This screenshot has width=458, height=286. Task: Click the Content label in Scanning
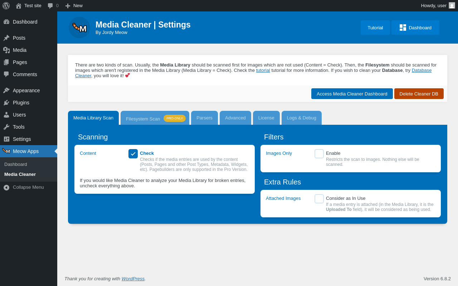click(88, 153)
